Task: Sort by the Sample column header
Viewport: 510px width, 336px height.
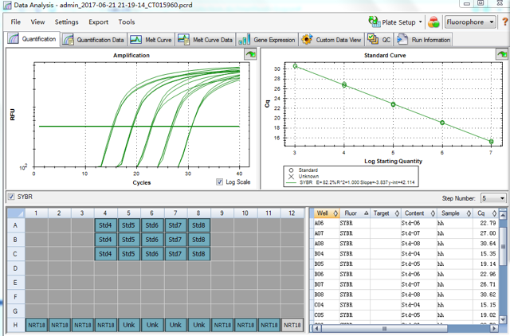Action: (455, 213)
